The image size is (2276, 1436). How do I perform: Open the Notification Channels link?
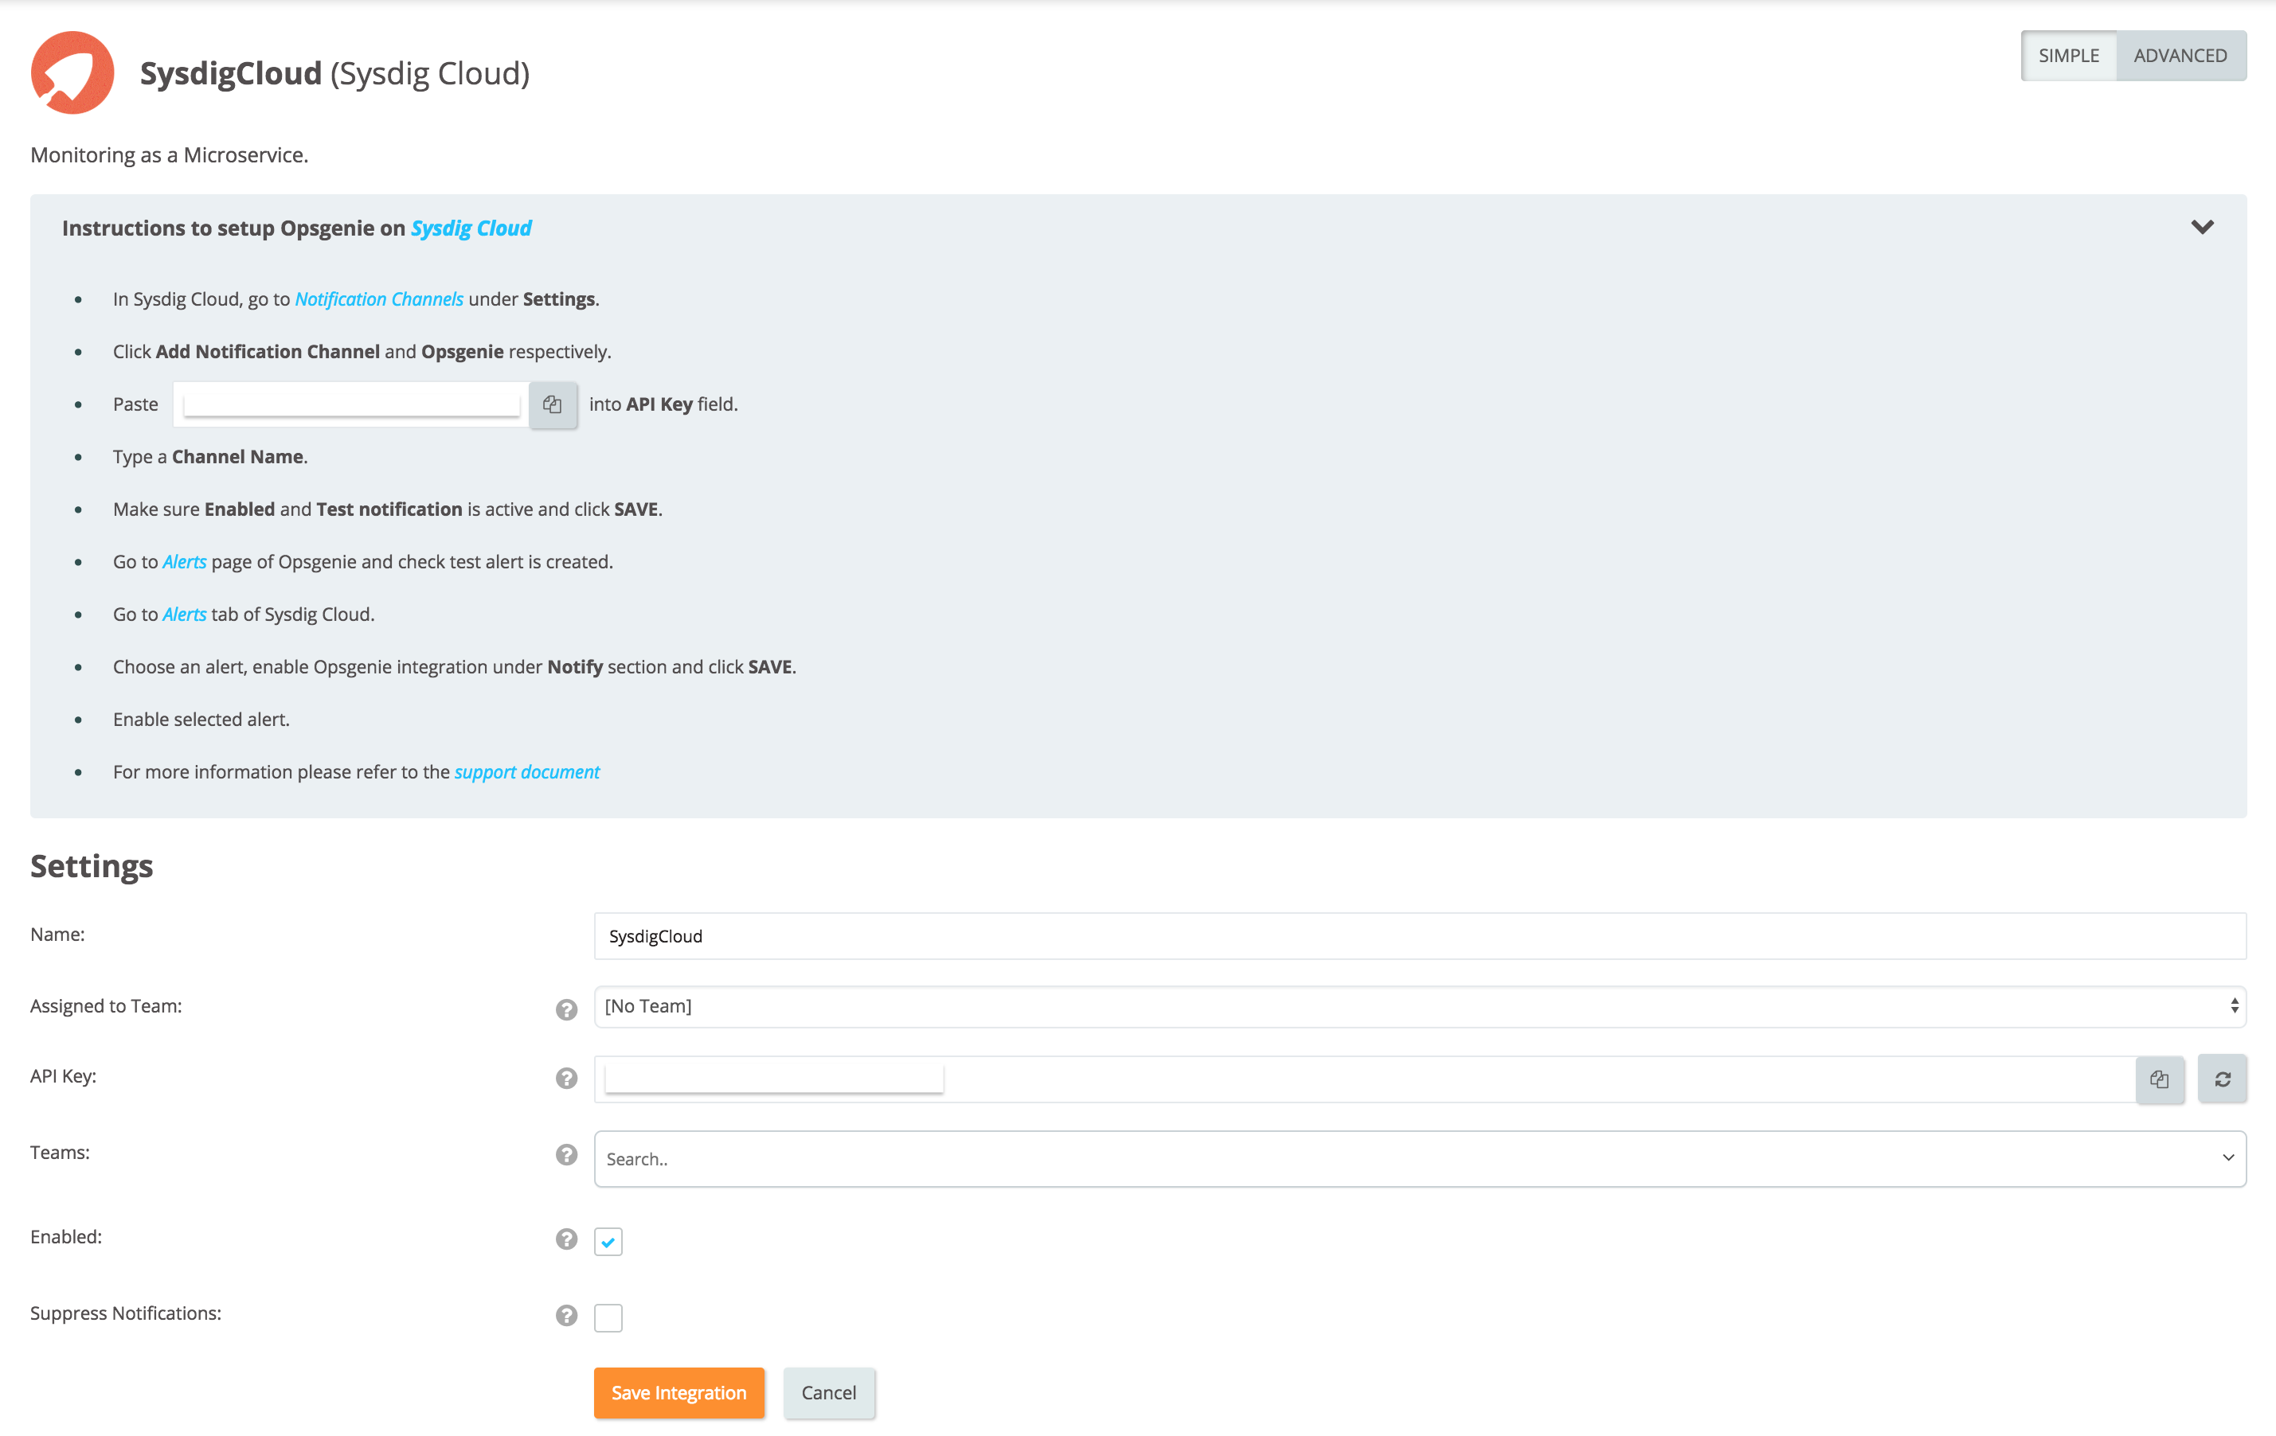[x=379, y=299]
